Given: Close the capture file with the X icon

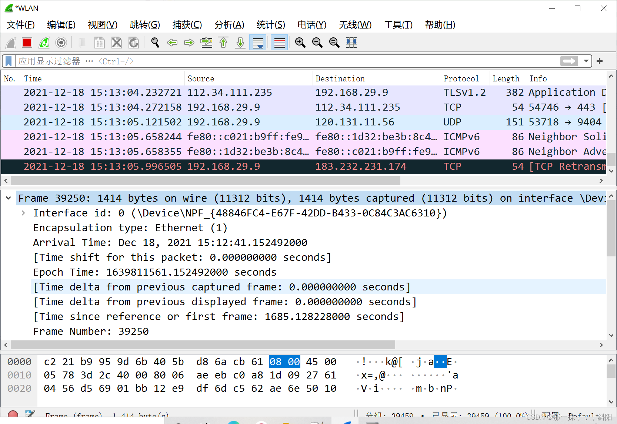Looking at the screenshot, I should (x=117, y=43).
